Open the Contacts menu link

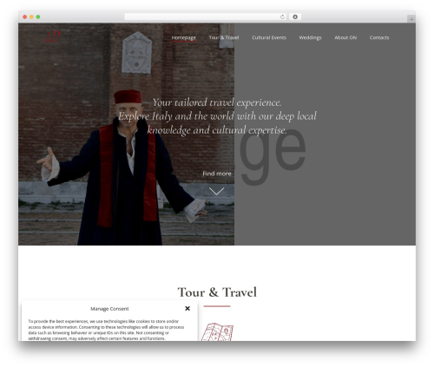pyautogui.click(x=379, y=37)
